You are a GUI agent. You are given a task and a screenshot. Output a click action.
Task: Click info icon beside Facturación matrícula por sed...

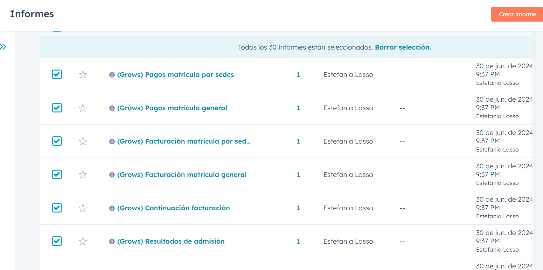coord(112,142)
